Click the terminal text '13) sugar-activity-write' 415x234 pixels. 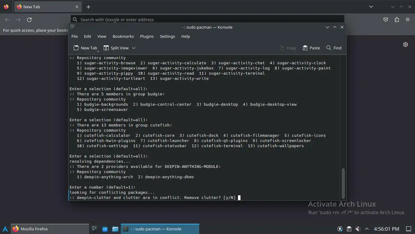(x=179, y=78)
